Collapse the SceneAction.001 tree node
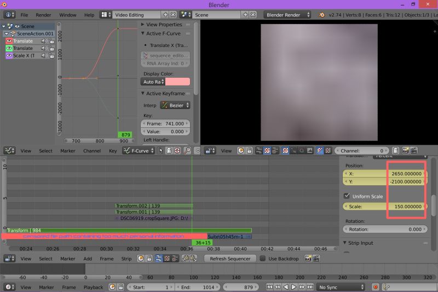 7,33
